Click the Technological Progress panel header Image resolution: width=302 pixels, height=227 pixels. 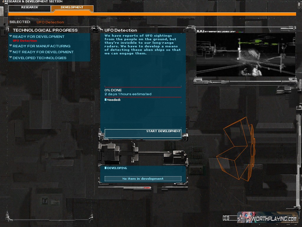coord(45,30)
